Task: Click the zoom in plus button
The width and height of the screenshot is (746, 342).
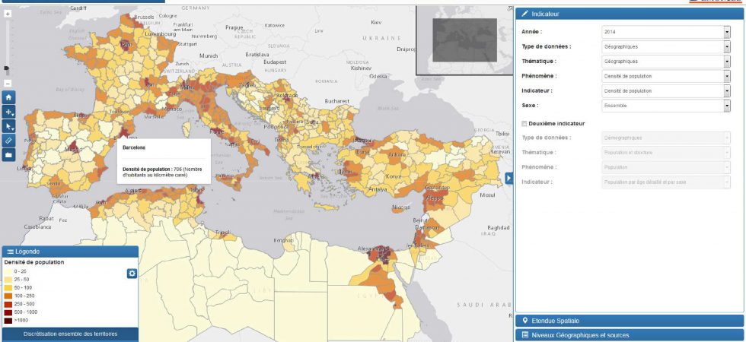Action: pos(8,14)
